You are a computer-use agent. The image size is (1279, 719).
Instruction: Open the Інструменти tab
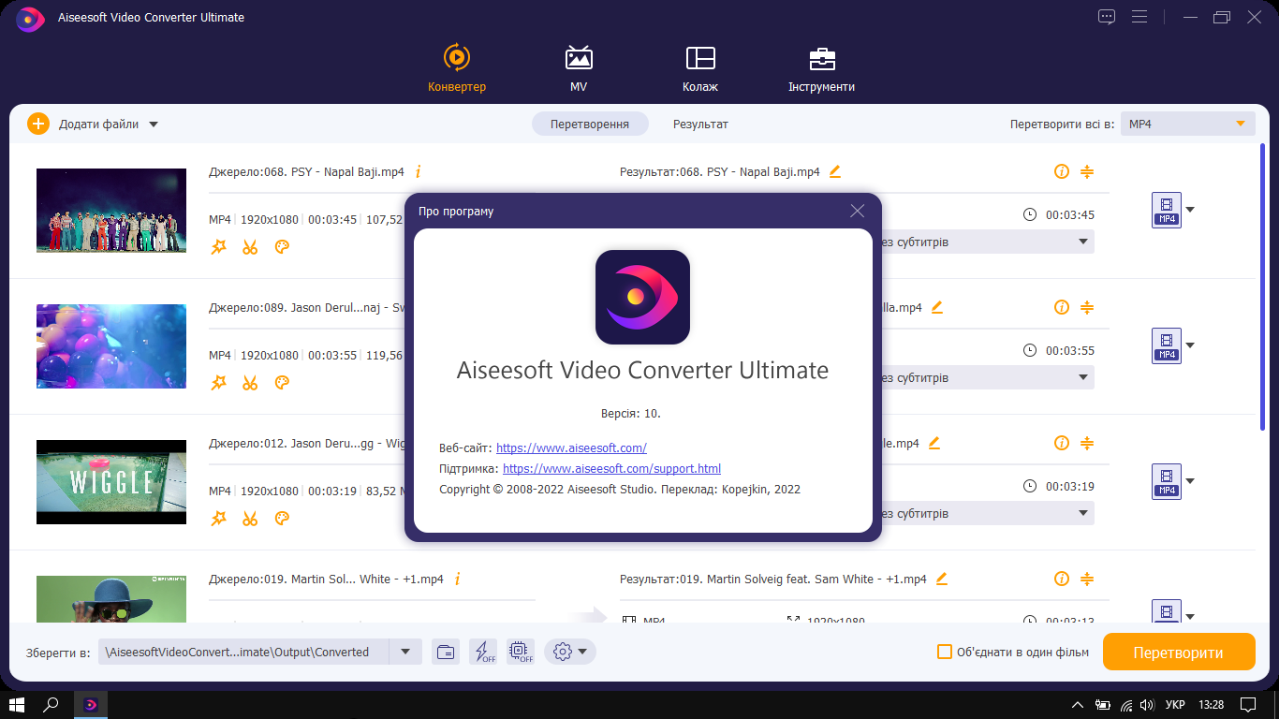pos(821,68)
